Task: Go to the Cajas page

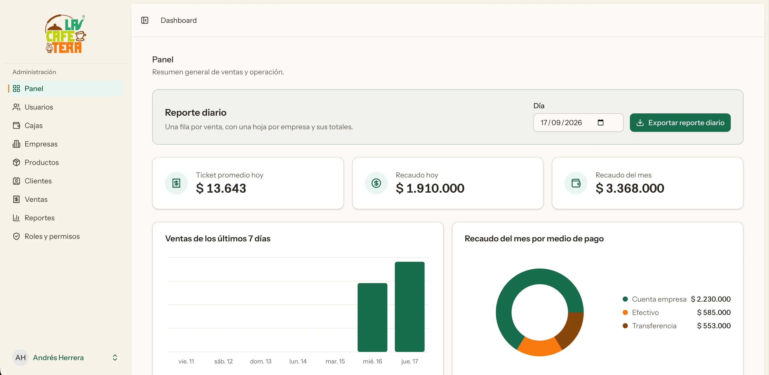Action: [x=65, y=126]
